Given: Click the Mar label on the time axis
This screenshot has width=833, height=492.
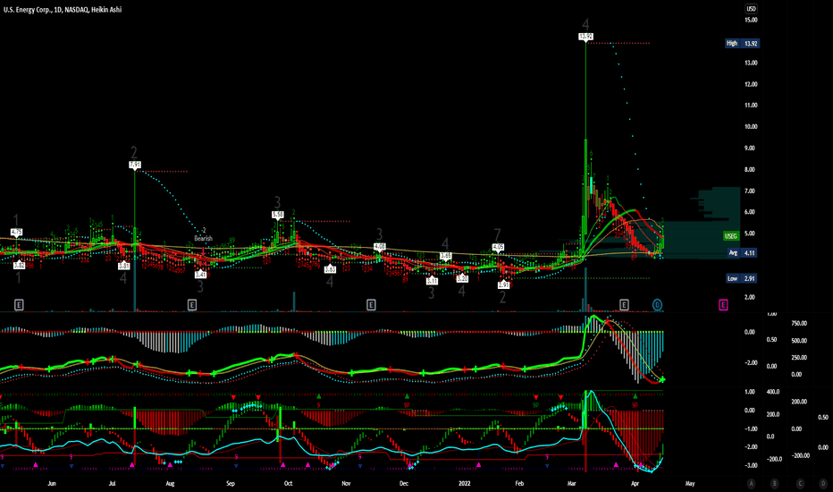Looking at the screenshot, I should pos(572,484).
